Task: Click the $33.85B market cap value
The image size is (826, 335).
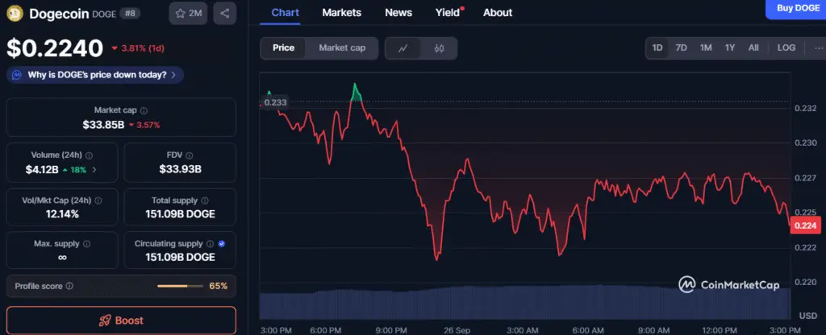Action: coord(103,125)
